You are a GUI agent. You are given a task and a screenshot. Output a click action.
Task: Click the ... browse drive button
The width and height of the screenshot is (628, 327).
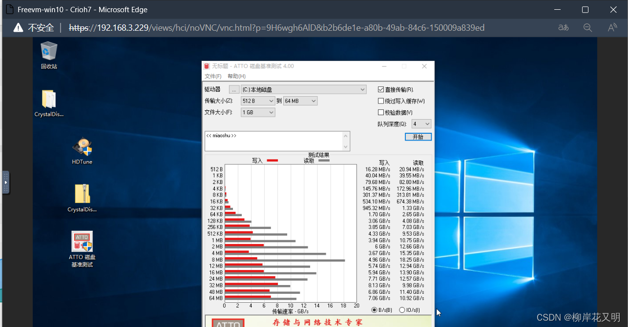[x=234, y=89]
